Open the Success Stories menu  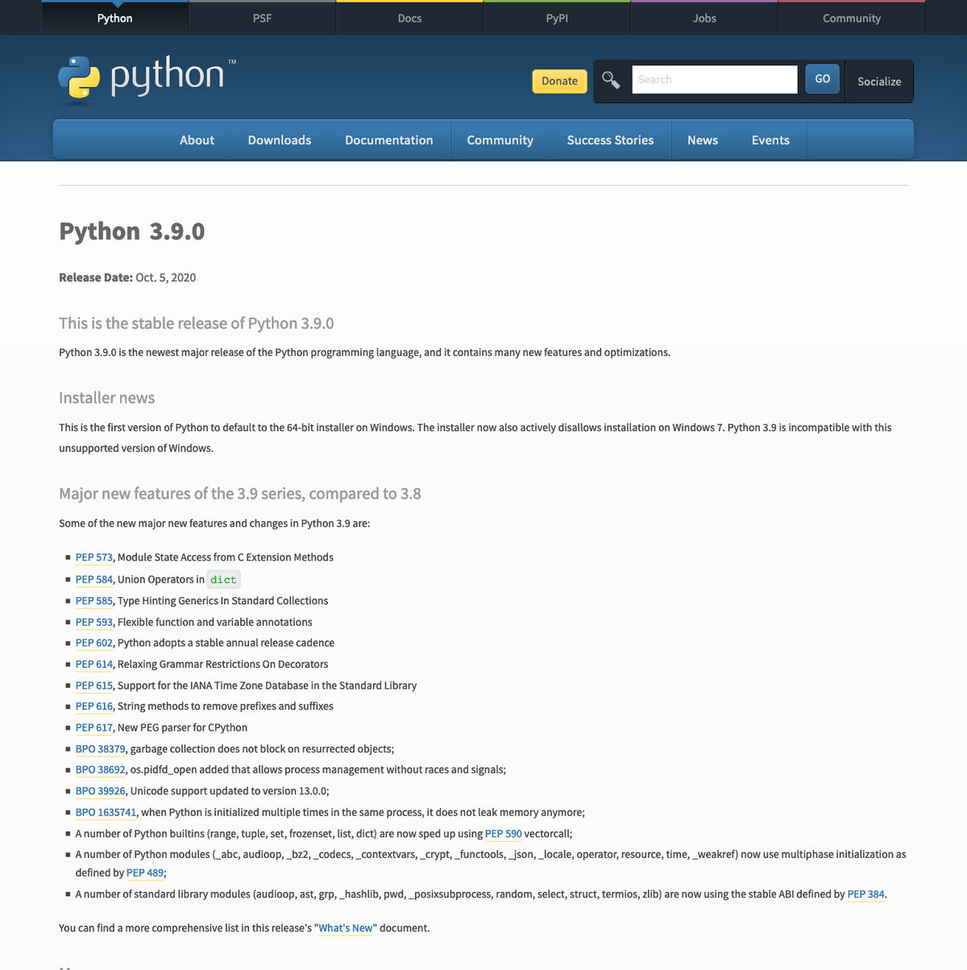610,139
